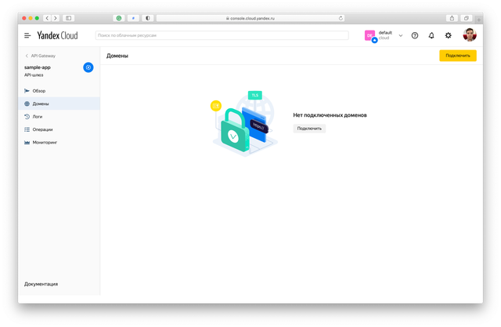Viewport: 501px width, 327px height.
Task: Open the settings gear icon
Action: 449,35
